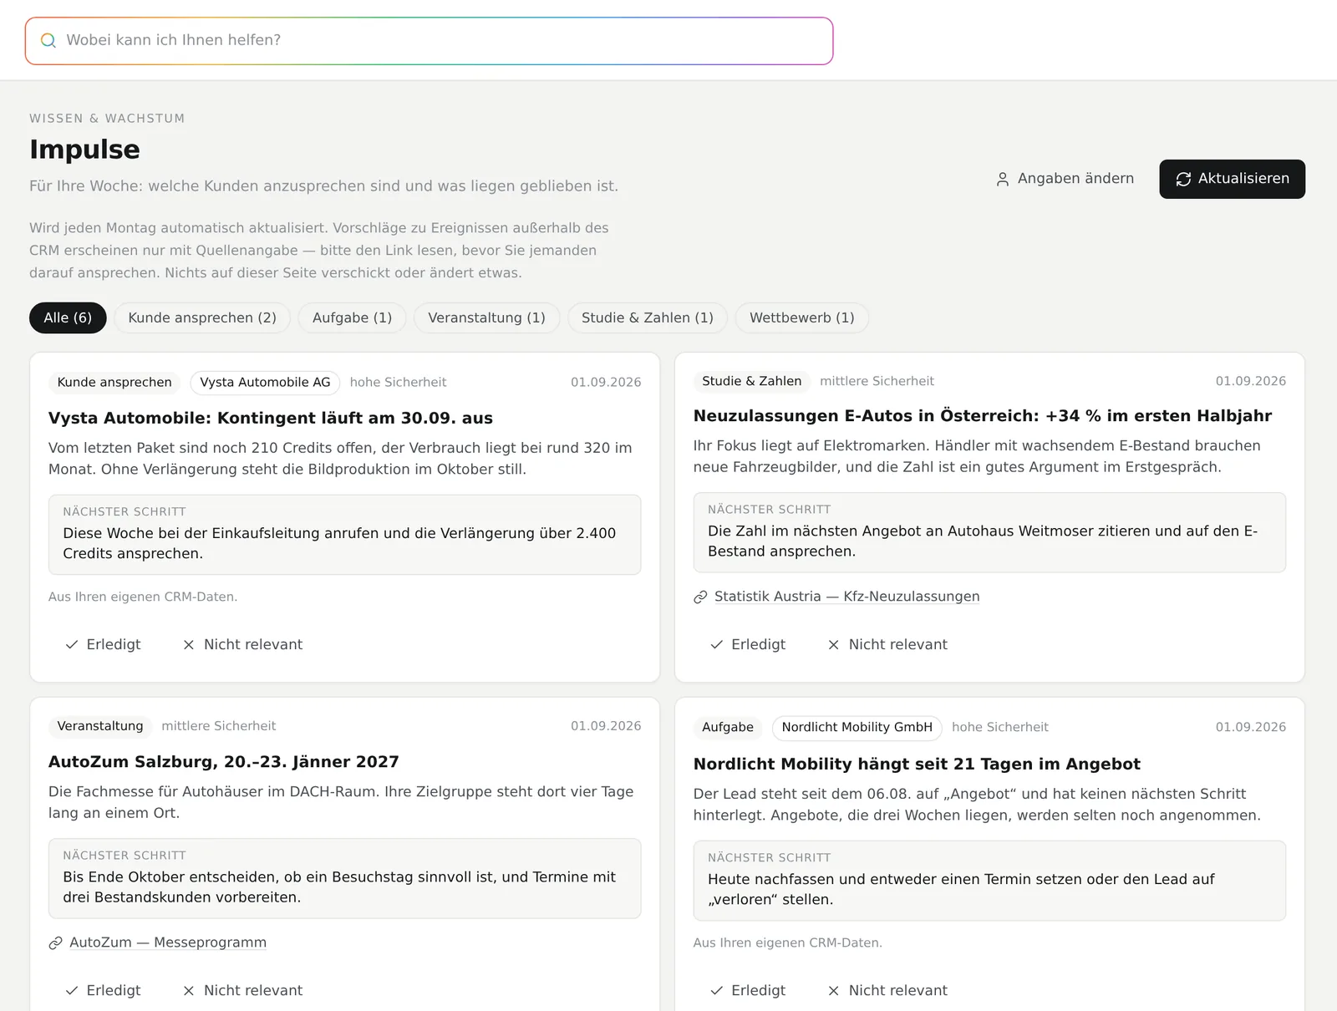Open the AutoZum — Messeprogramm link

coord(168,942)
